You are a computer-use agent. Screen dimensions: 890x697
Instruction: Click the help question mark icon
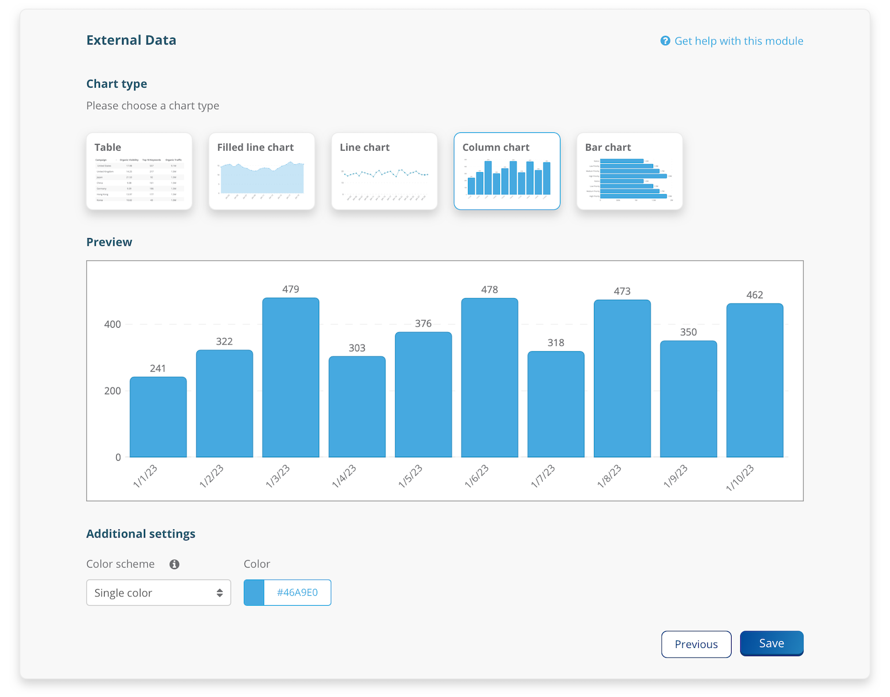(665, 40)
